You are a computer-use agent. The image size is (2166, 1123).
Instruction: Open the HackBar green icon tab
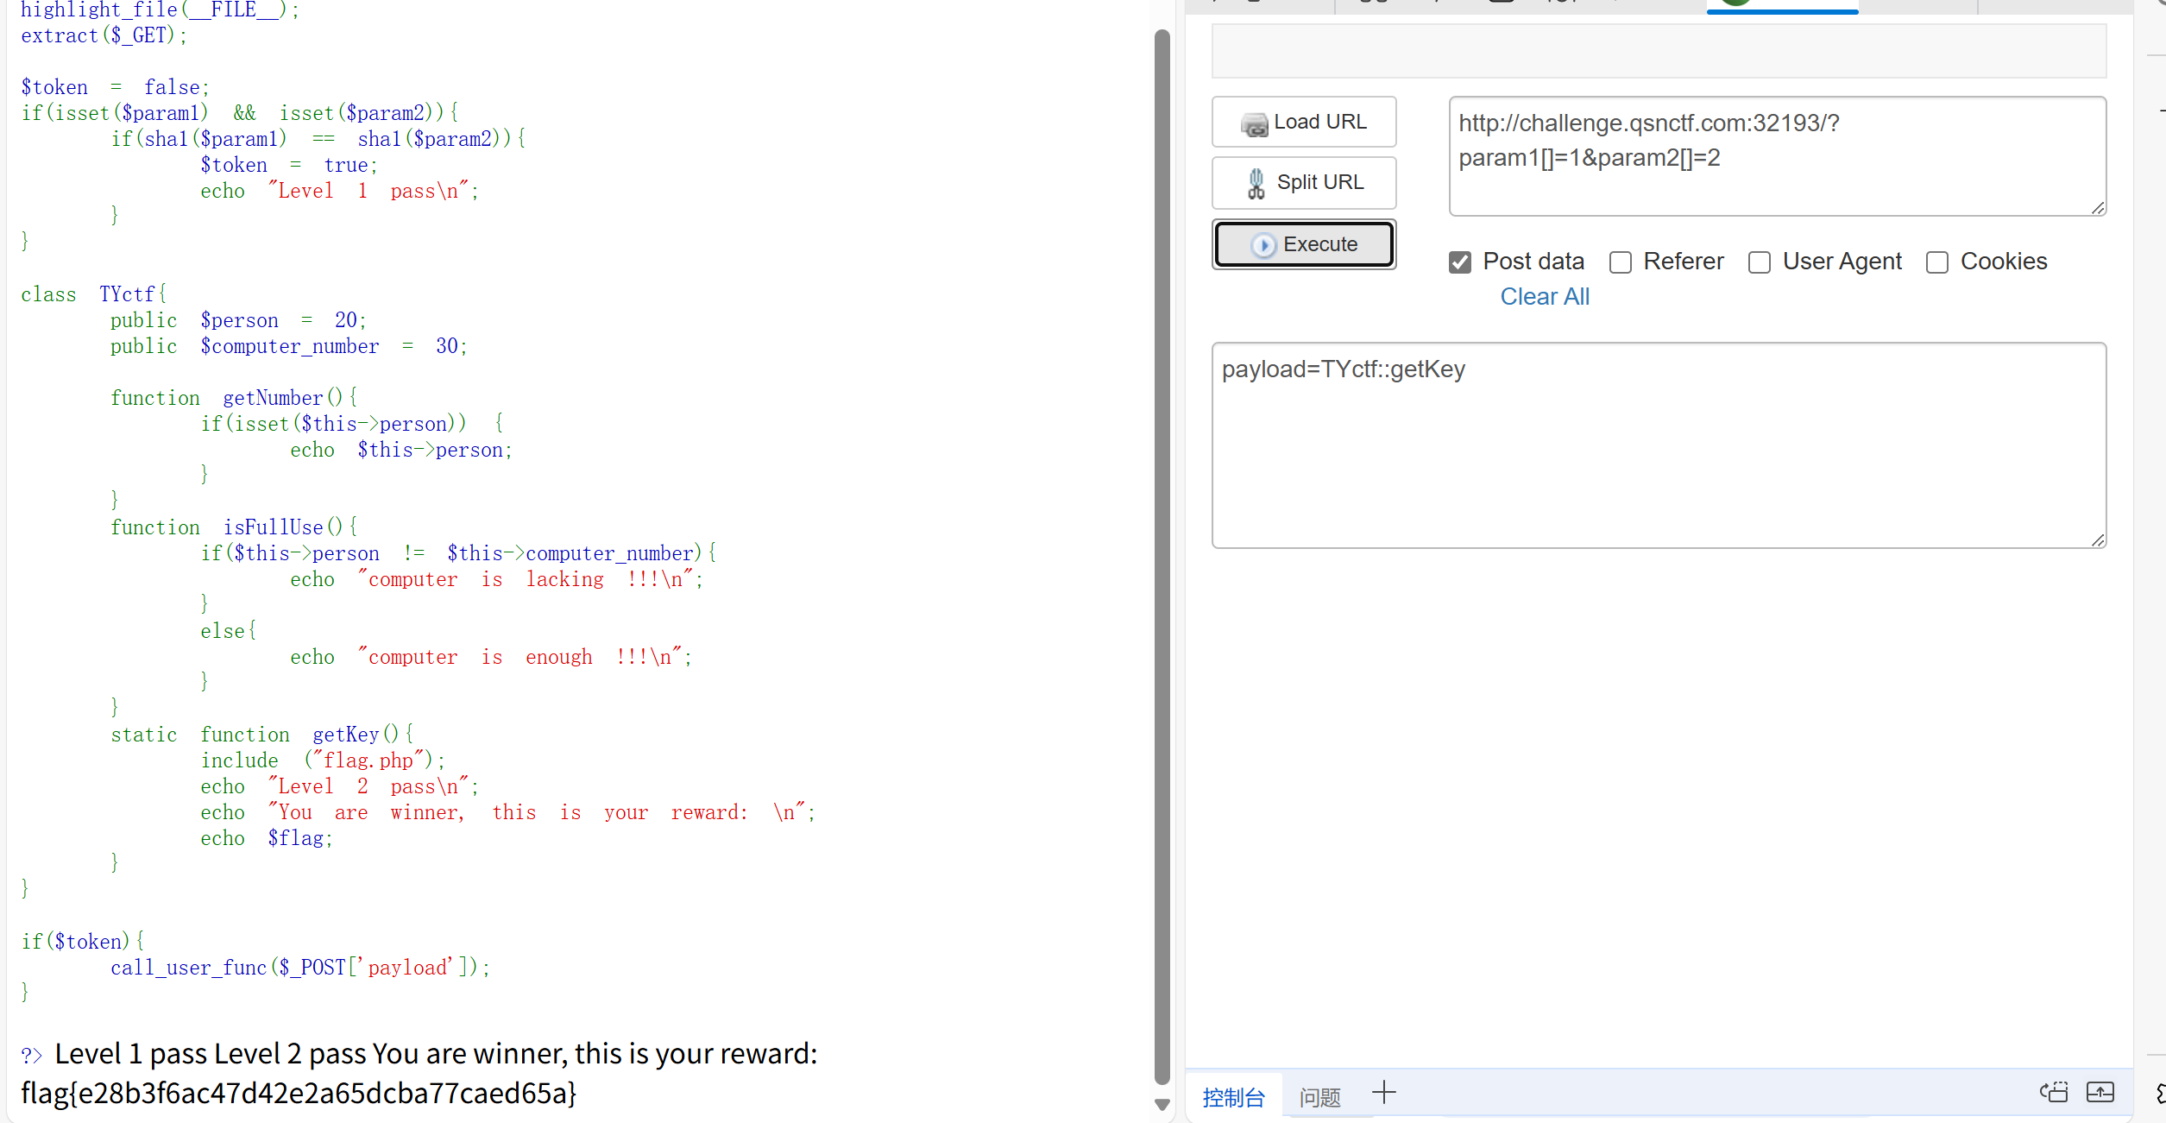(x=1736, y=3)
